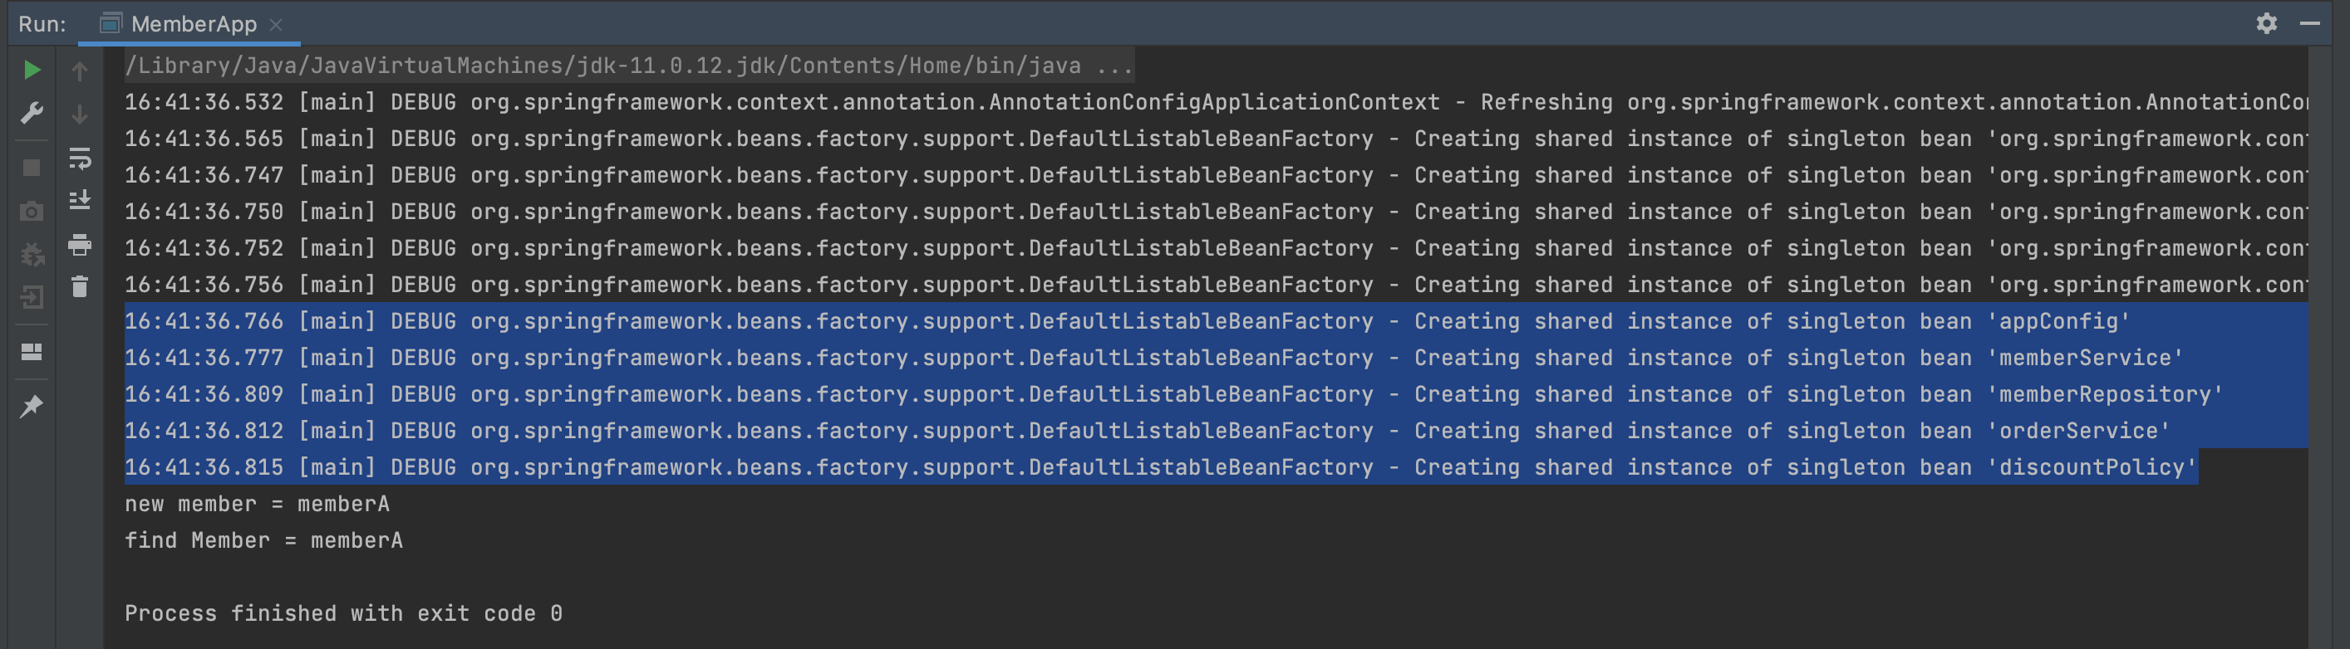Click the stop process square icon
Screen dimensions: 2350x649
click(x=32, y=168)
